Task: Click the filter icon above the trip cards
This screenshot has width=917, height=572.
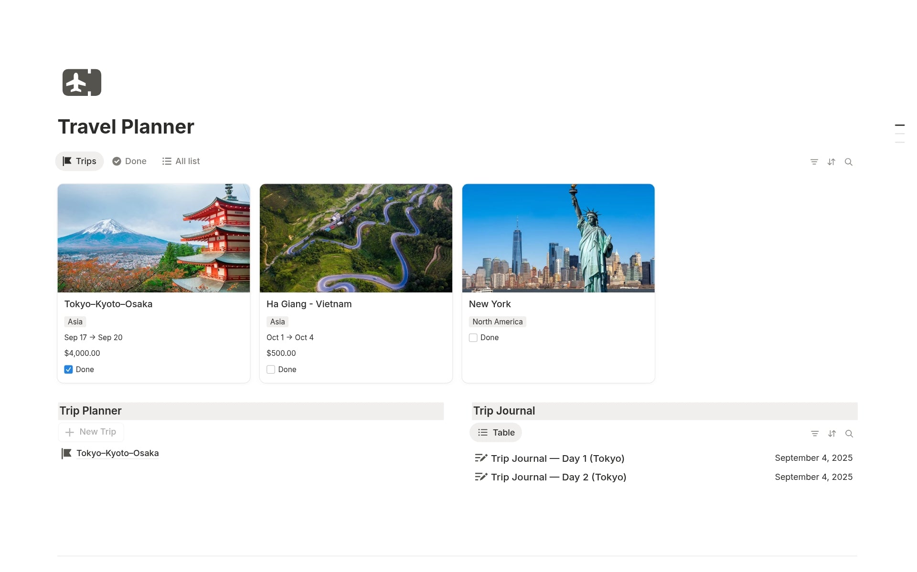Action: 814,162
